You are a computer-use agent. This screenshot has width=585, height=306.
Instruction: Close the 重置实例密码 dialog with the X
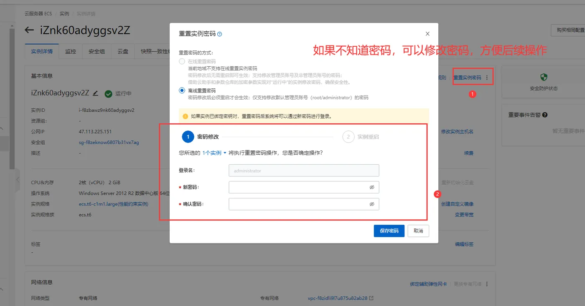pos(427,34)
